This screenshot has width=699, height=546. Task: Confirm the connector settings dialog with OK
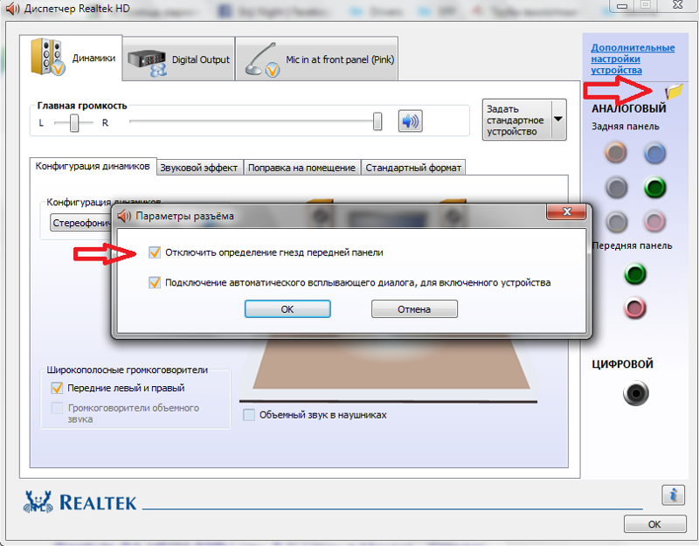(287, 309)
